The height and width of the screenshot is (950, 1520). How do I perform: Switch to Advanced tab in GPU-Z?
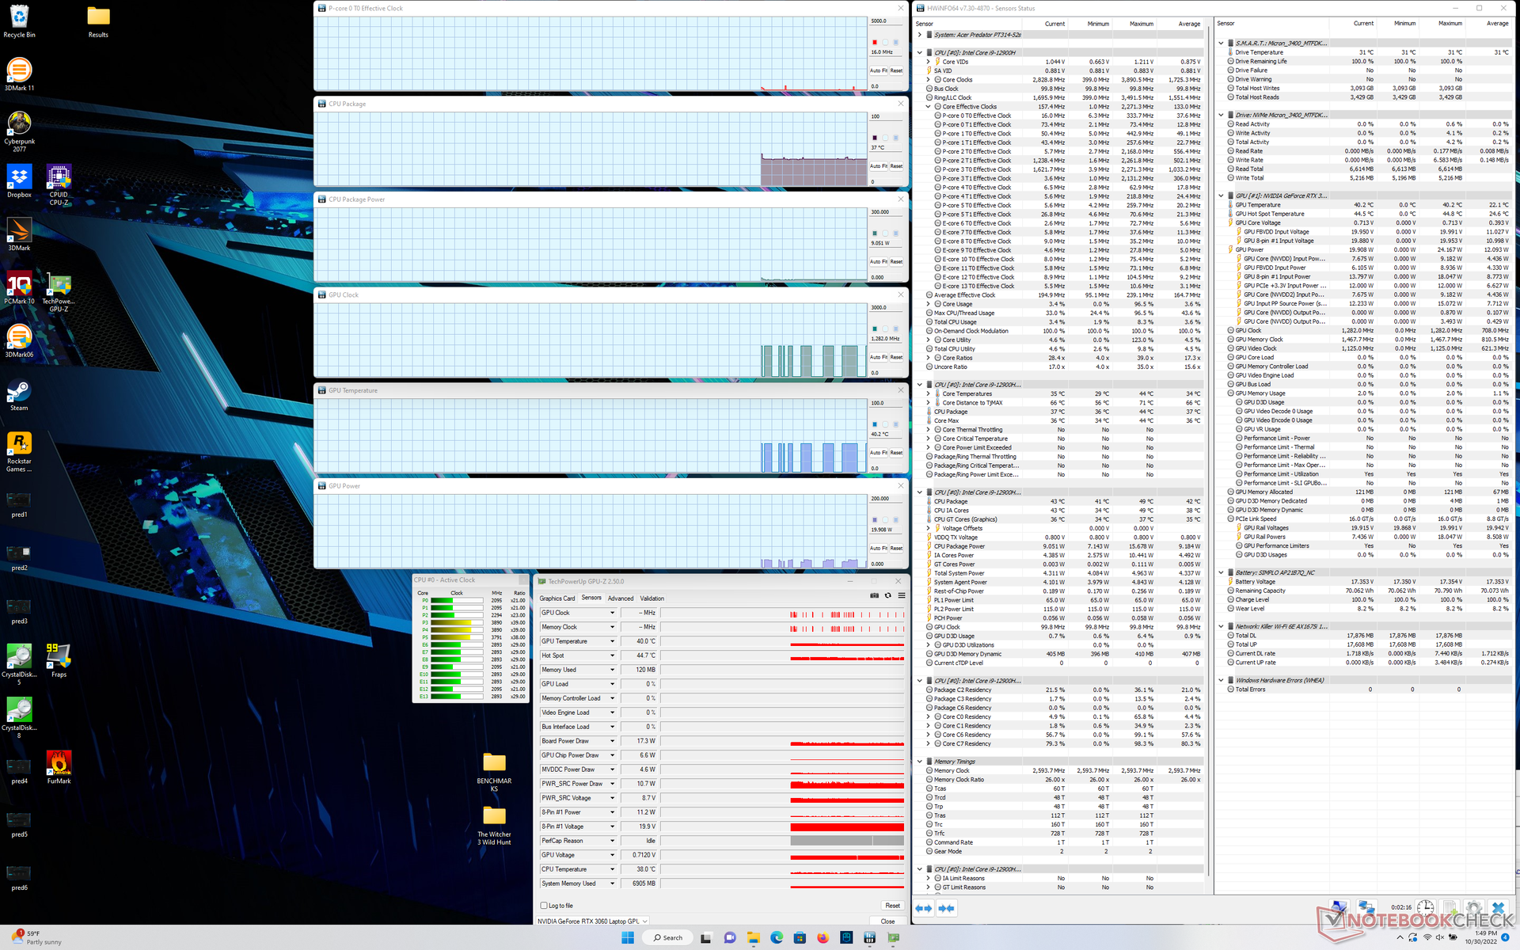click(x=621, y=598)
